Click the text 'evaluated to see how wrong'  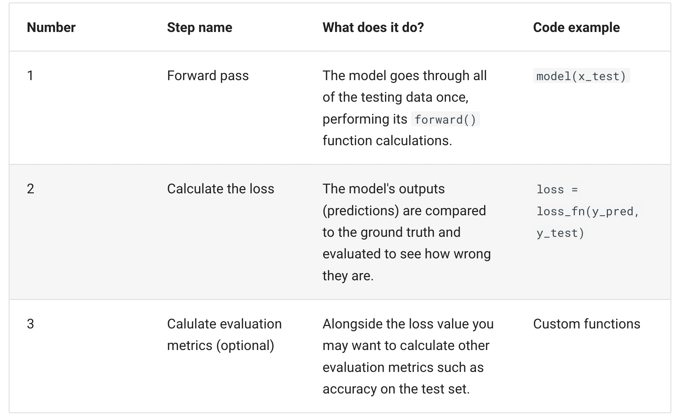[x=407, y=254]
